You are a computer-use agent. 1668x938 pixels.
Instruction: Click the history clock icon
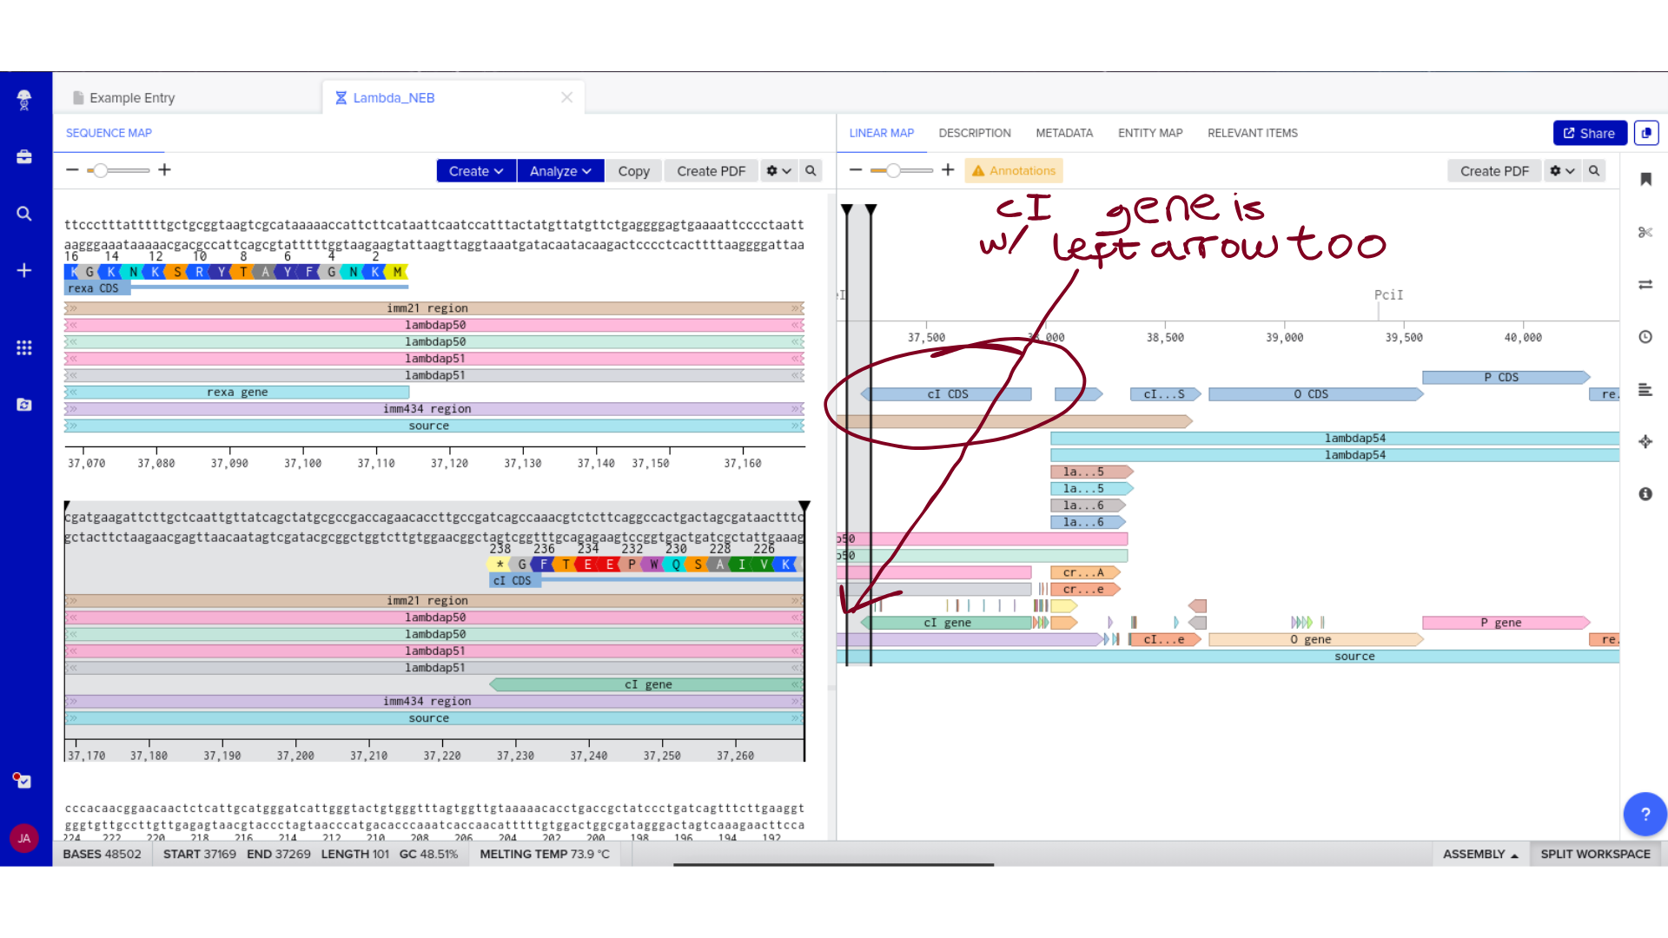1645,337
